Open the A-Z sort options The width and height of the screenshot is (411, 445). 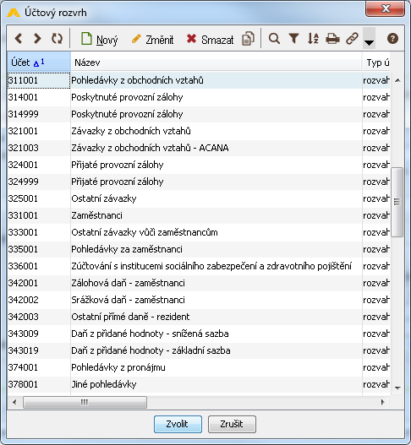tap(313, 38)
